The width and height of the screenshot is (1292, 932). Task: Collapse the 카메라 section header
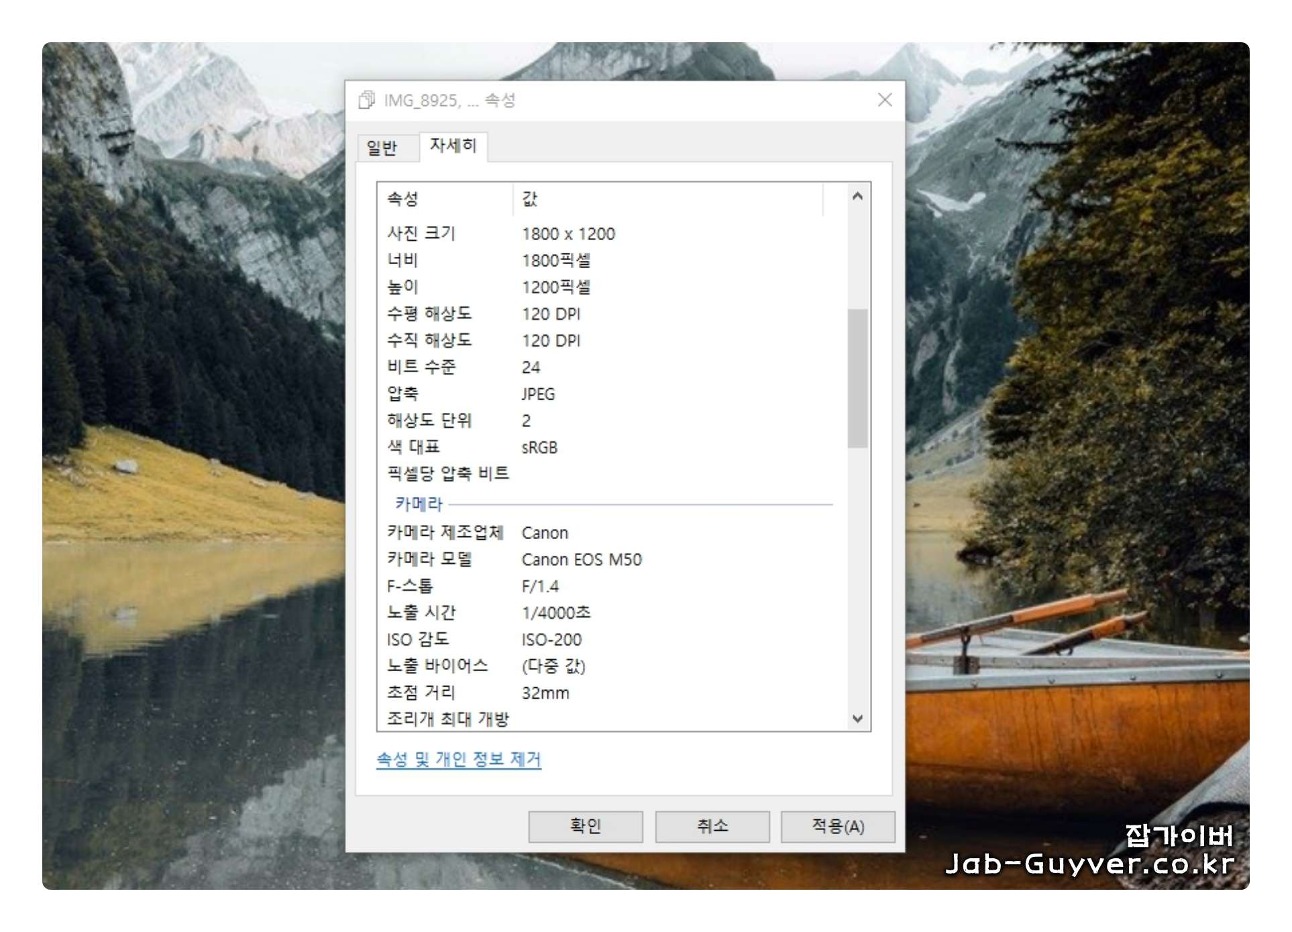[419, 504]
